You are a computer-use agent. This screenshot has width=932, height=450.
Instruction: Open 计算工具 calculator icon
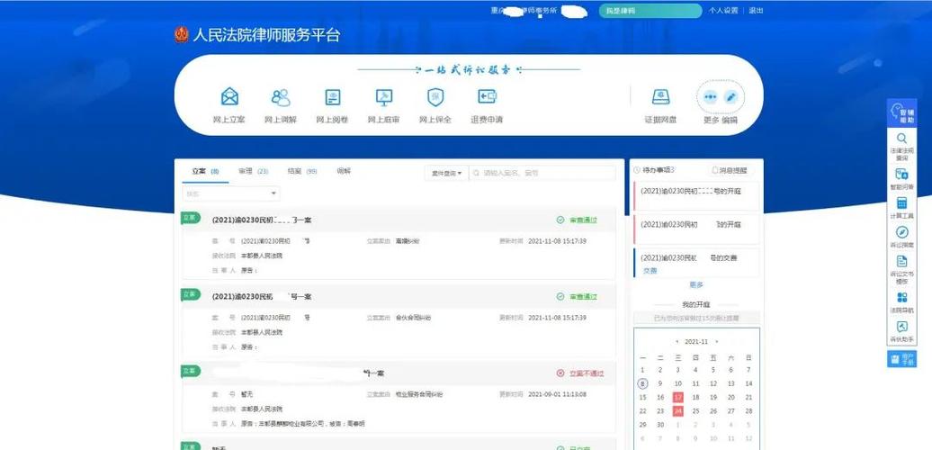[x=901, y=202]
